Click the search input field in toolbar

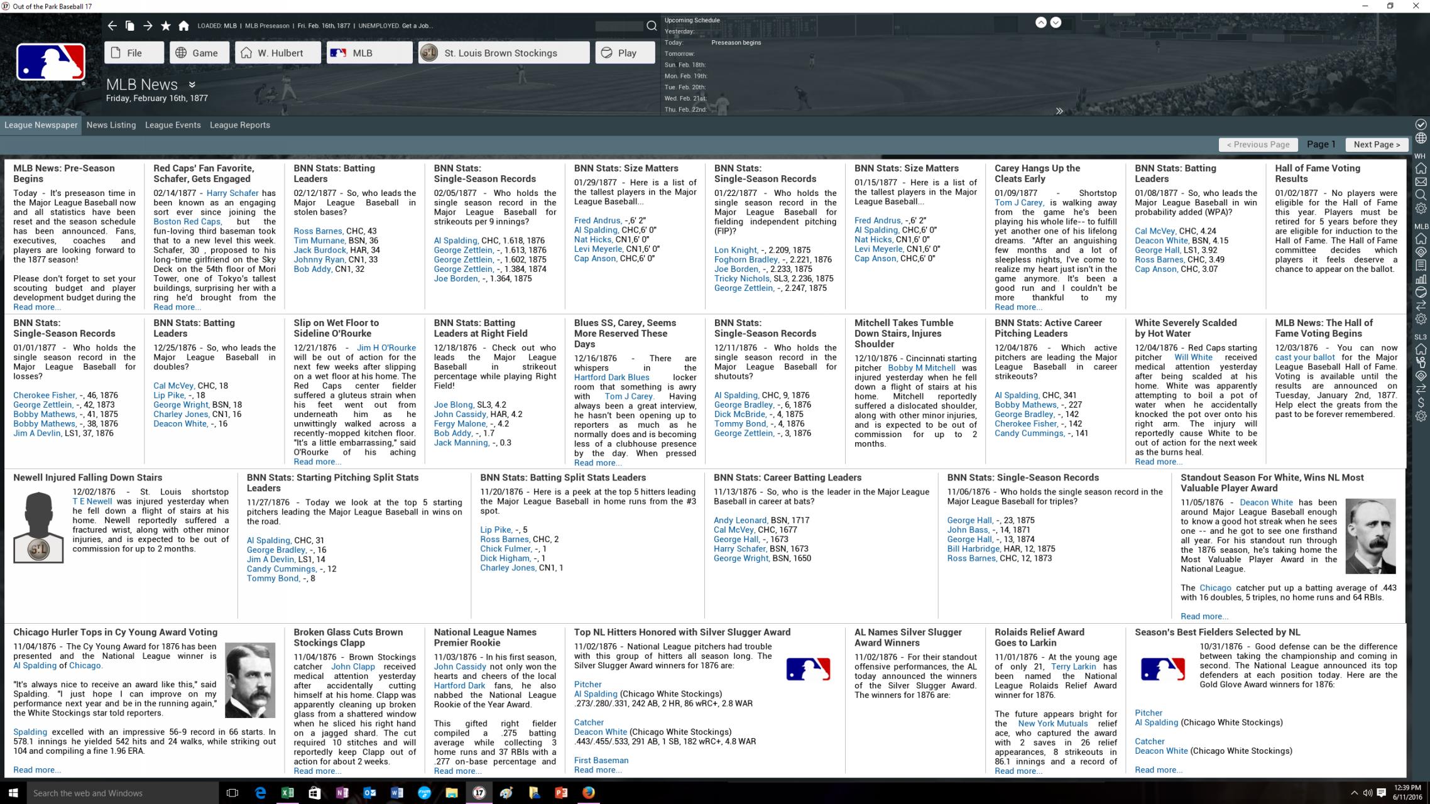pyautogui.click(x=619, y=26)
